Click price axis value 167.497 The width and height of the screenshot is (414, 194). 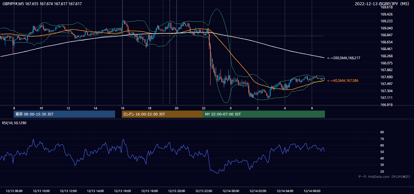pyautogui.click(x=386, y=84)
